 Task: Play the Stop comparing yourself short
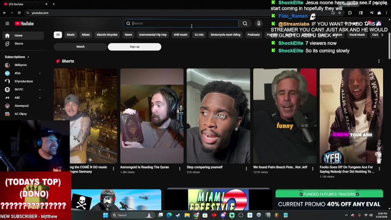coord(218,116)
